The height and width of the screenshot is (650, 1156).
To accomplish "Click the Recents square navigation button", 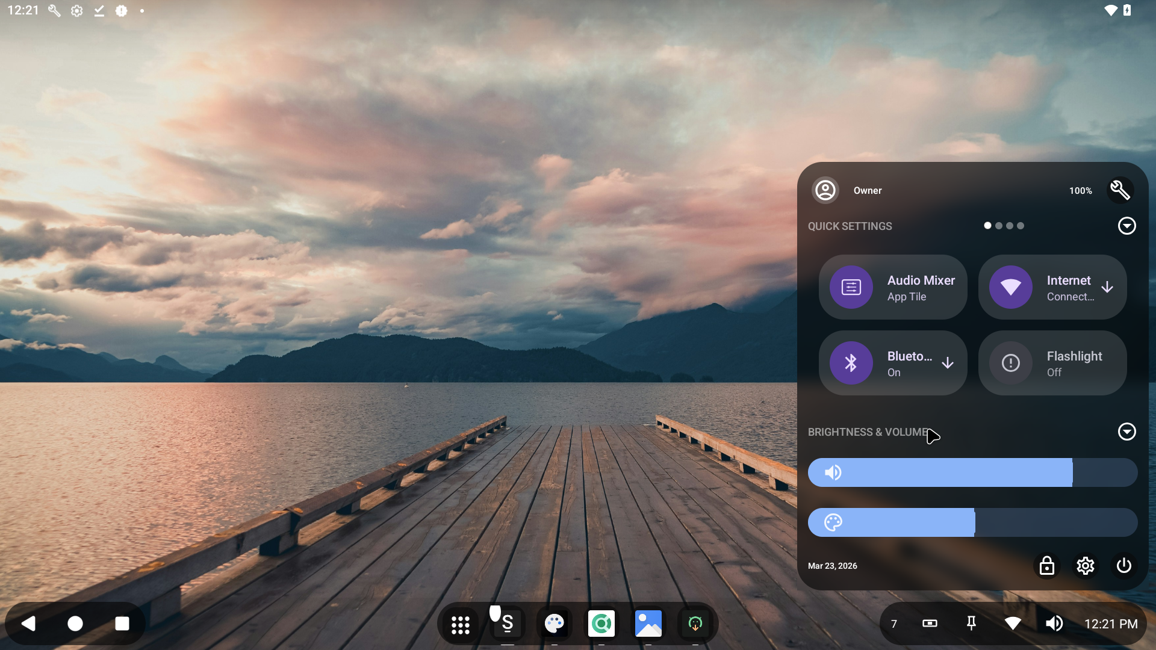I will [122, 624].
